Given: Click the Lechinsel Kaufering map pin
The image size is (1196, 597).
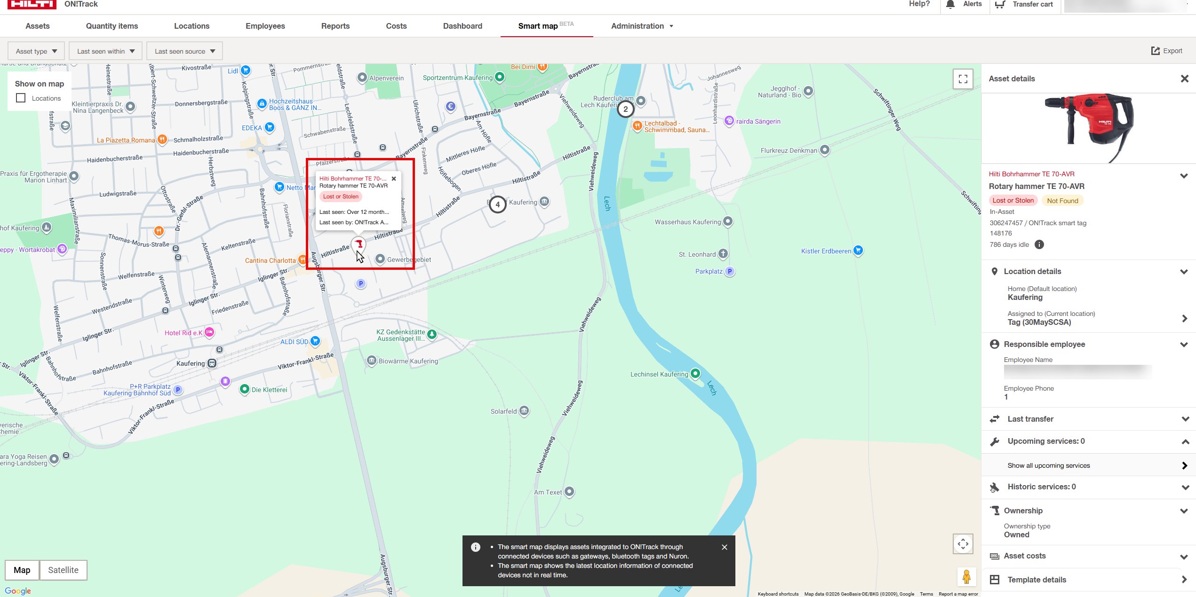Looking at the screenshot, I should 695,374.
